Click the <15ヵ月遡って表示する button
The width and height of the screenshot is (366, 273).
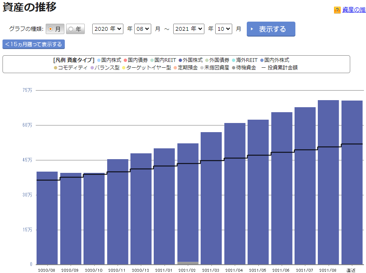(x=34, y=44)
